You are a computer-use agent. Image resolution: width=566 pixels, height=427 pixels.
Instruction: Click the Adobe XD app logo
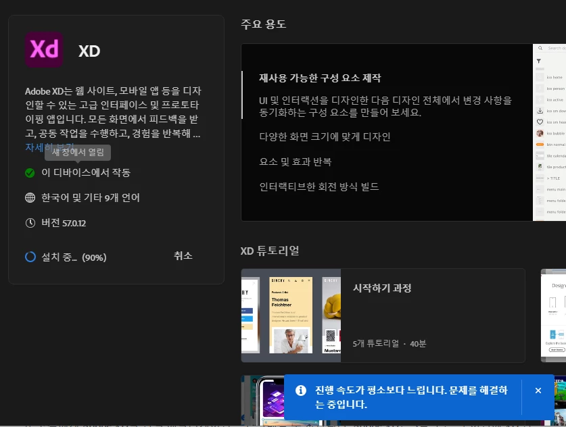(44, 49)
